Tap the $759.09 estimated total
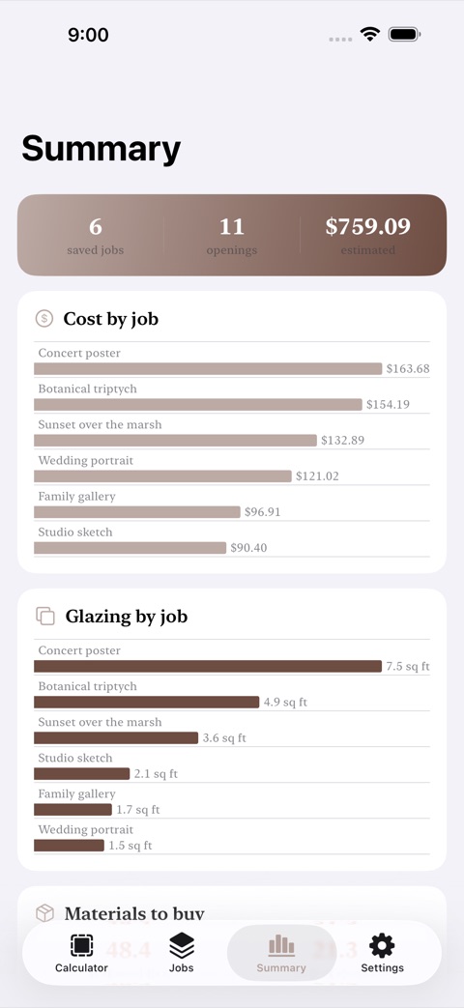Screen dimensions: 464x1008 (367, 235)
